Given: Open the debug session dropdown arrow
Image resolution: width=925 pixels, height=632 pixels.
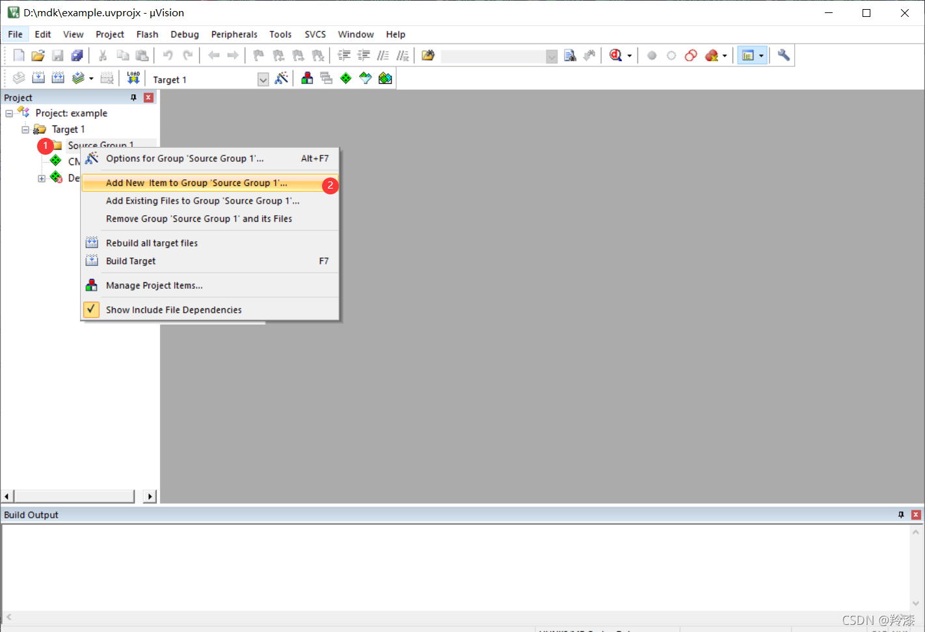Looking at the screenshot, I should pos(630,56).
